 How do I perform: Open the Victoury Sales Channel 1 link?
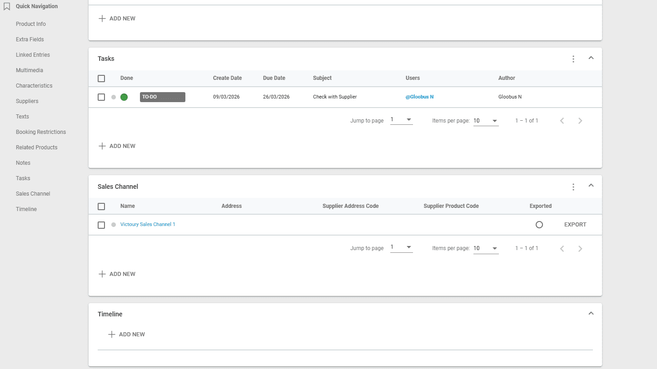(148, 225)
